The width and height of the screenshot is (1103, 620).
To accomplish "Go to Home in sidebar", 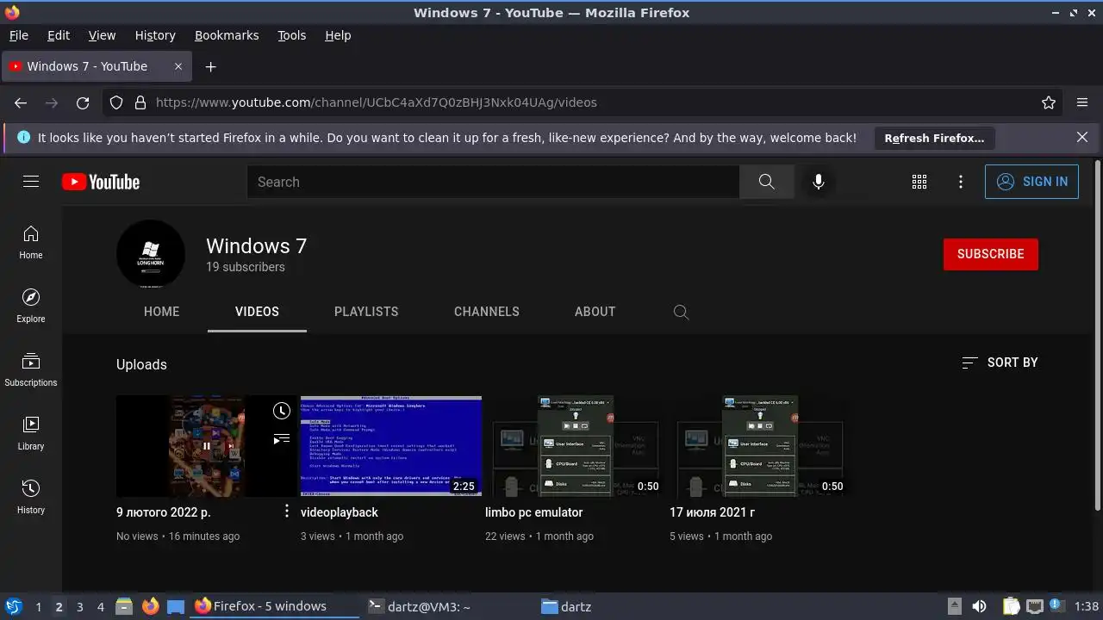I will tap(31, 242).
